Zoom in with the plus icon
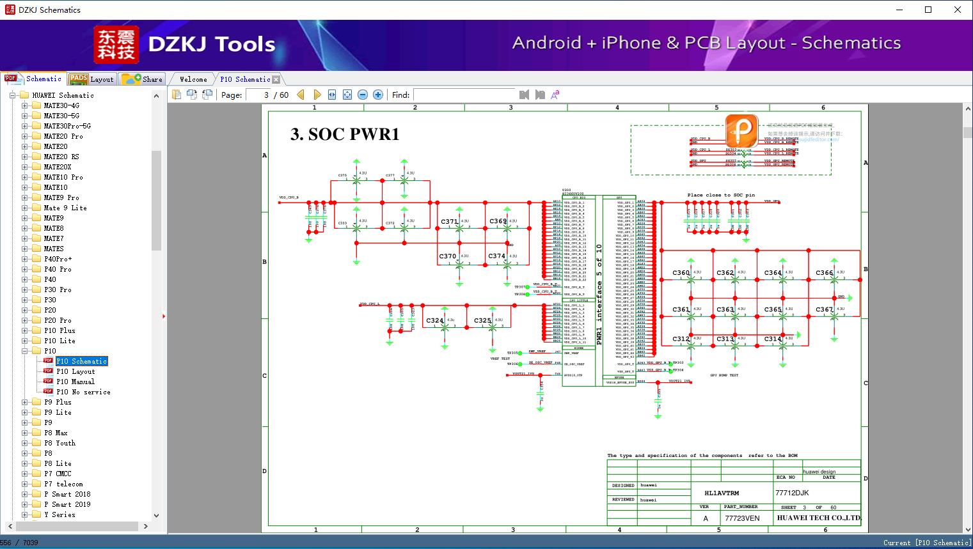The width and height of the screenshot is (973, 549). point(378,95)
